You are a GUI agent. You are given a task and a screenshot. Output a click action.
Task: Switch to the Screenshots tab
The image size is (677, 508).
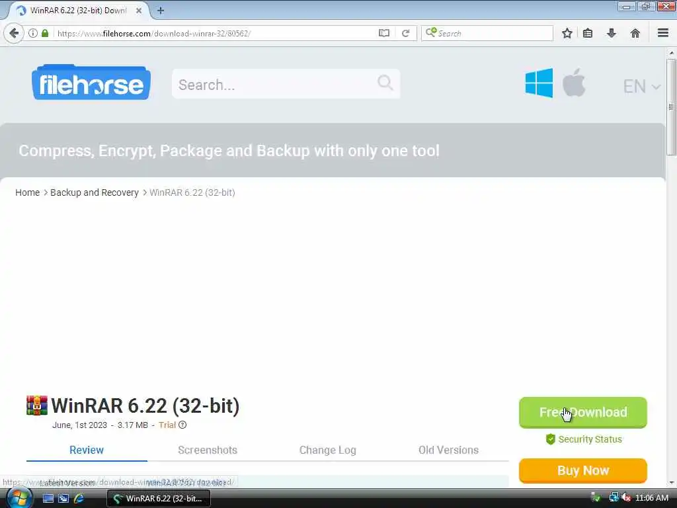point(208,450)
